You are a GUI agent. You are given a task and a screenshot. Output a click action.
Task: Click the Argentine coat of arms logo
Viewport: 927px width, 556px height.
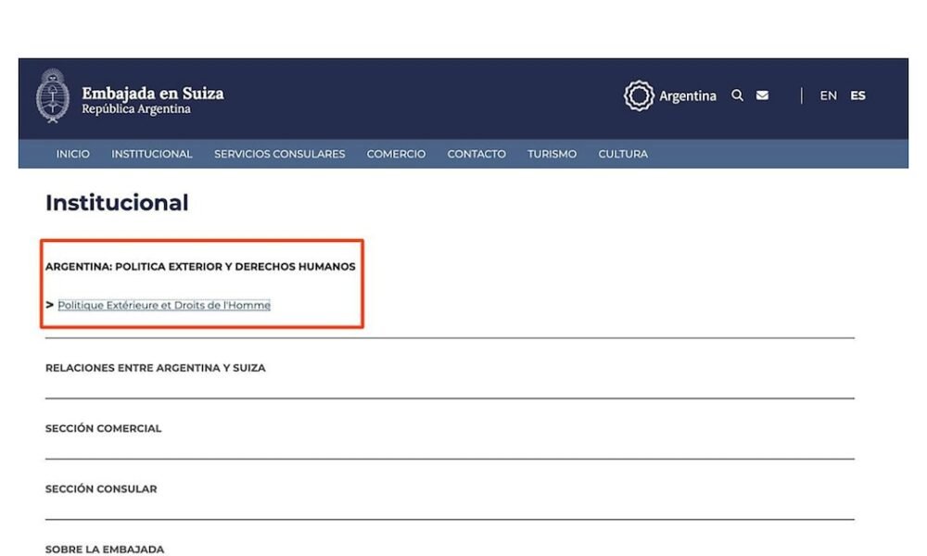(x=52, y=96)
